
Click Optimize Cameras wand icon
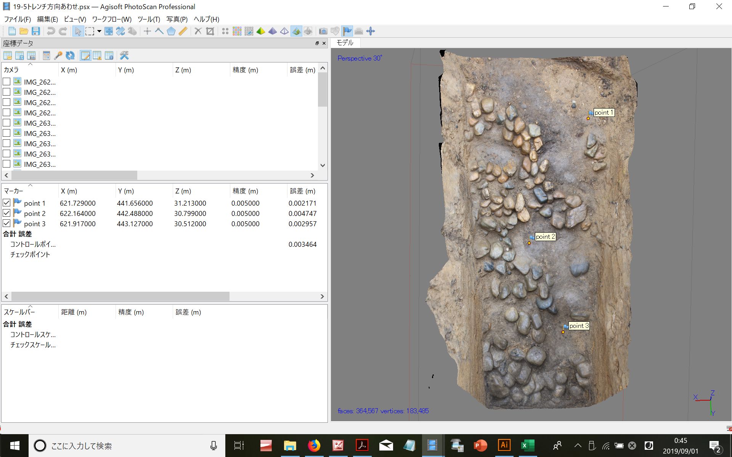tap(58, 56)
